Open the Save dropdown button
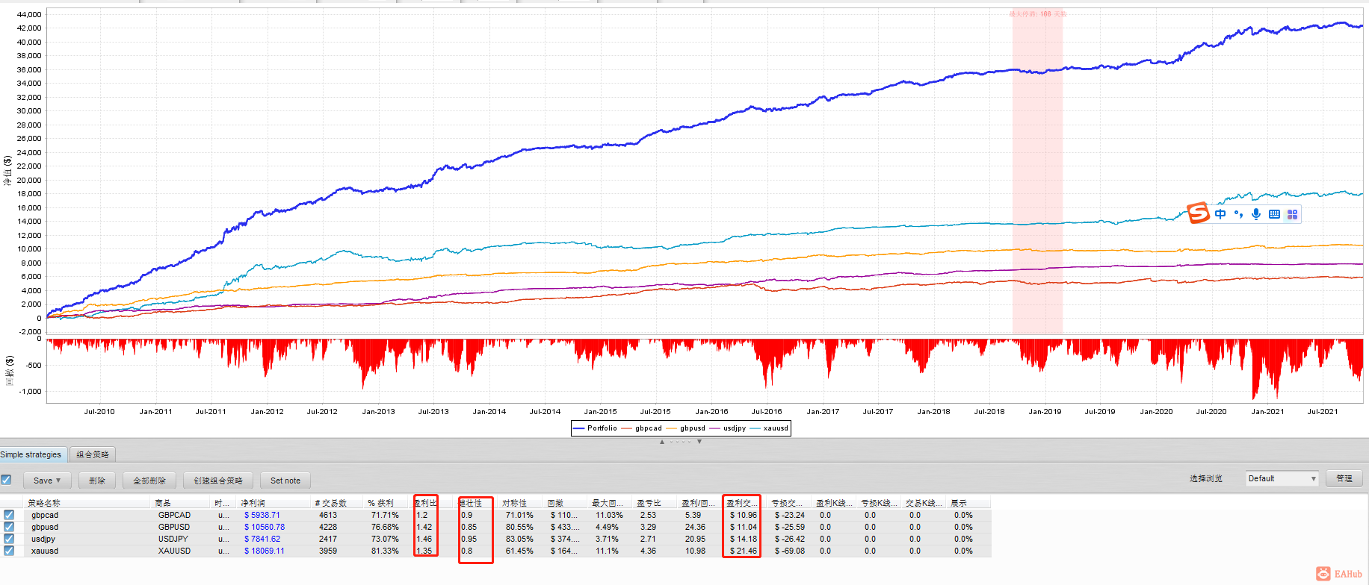Image resolution: width=1369 pixels, height=585 pixels. point(47,481)
